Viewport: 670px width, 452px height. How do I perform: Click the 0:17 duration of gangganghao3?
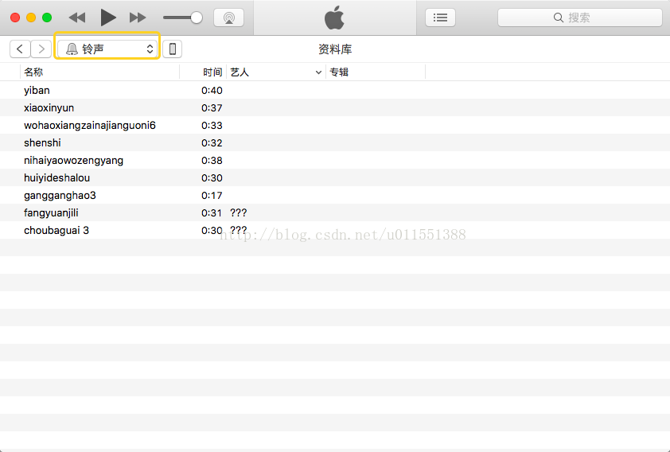click(x=212, y=195)
